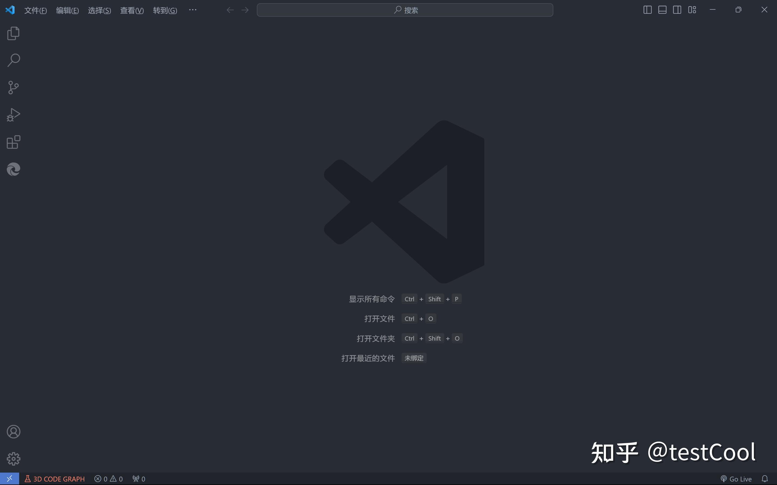The image size is (777, 485).
Task: Select the Microsoft Edge tools icon
Action: pyautogui.click(x=13, y=169)
